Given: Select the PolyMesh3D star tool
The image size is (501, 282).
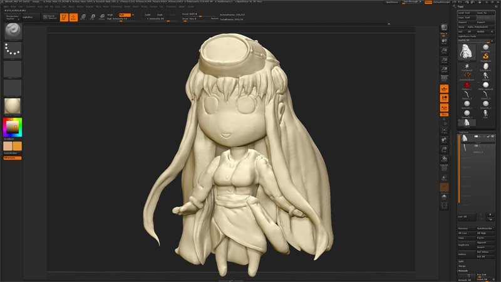Looking at the screenshot, I should [467, 66].
